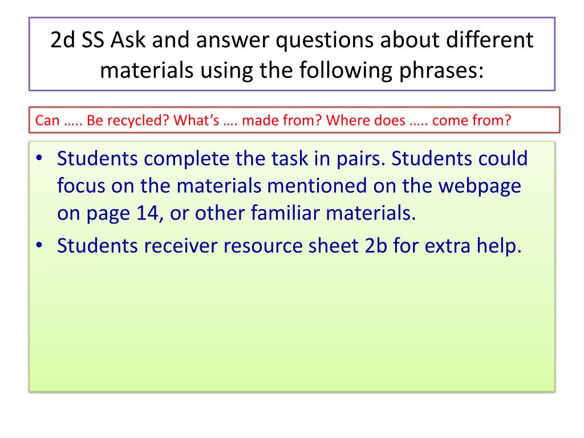Click the red phrase 'What's …. made from?'

tap(248, 120)
